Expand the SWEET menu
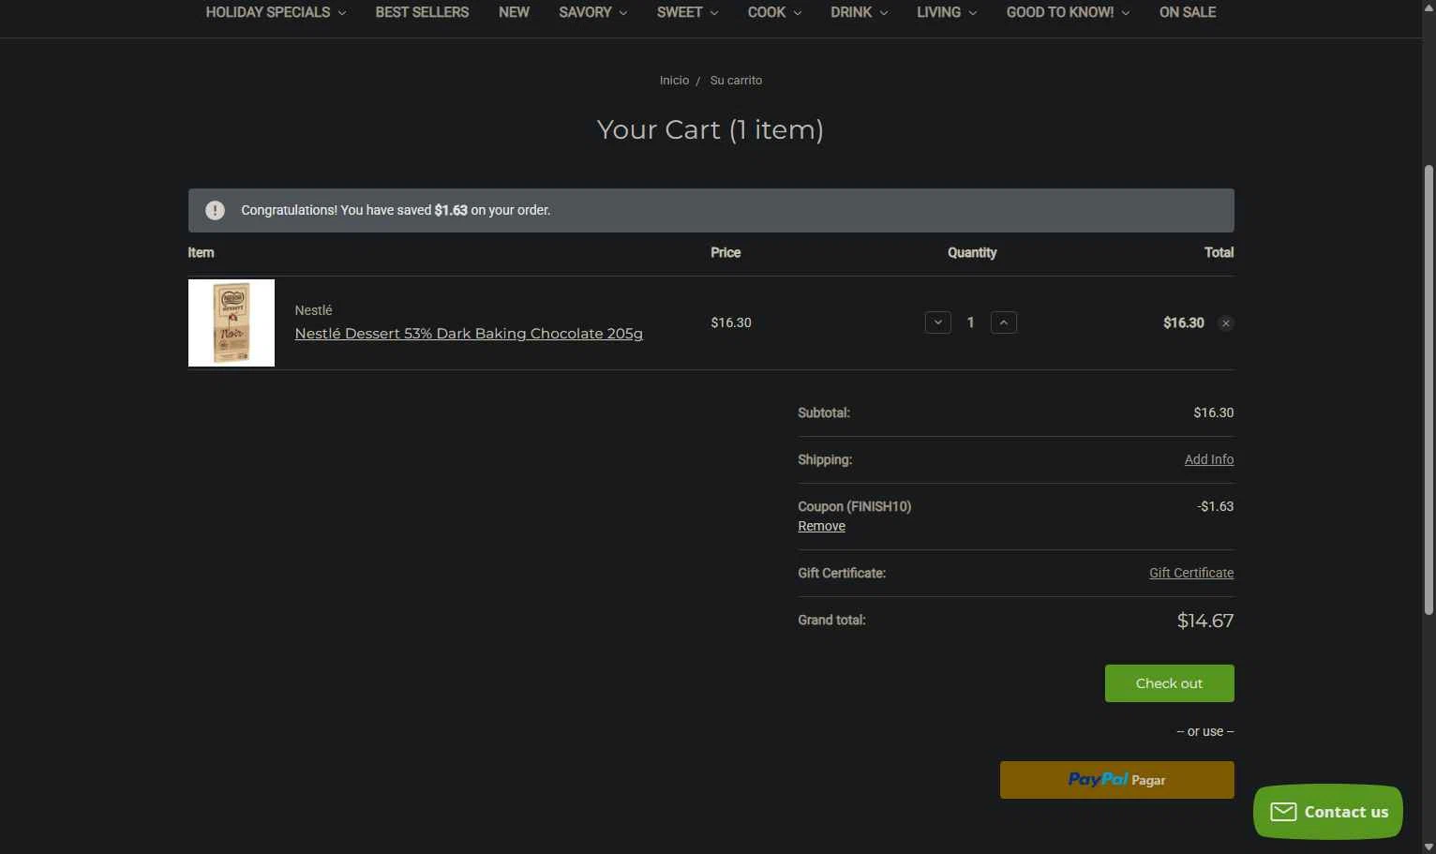Screen dimensions: 1436x854 point(687,12)
